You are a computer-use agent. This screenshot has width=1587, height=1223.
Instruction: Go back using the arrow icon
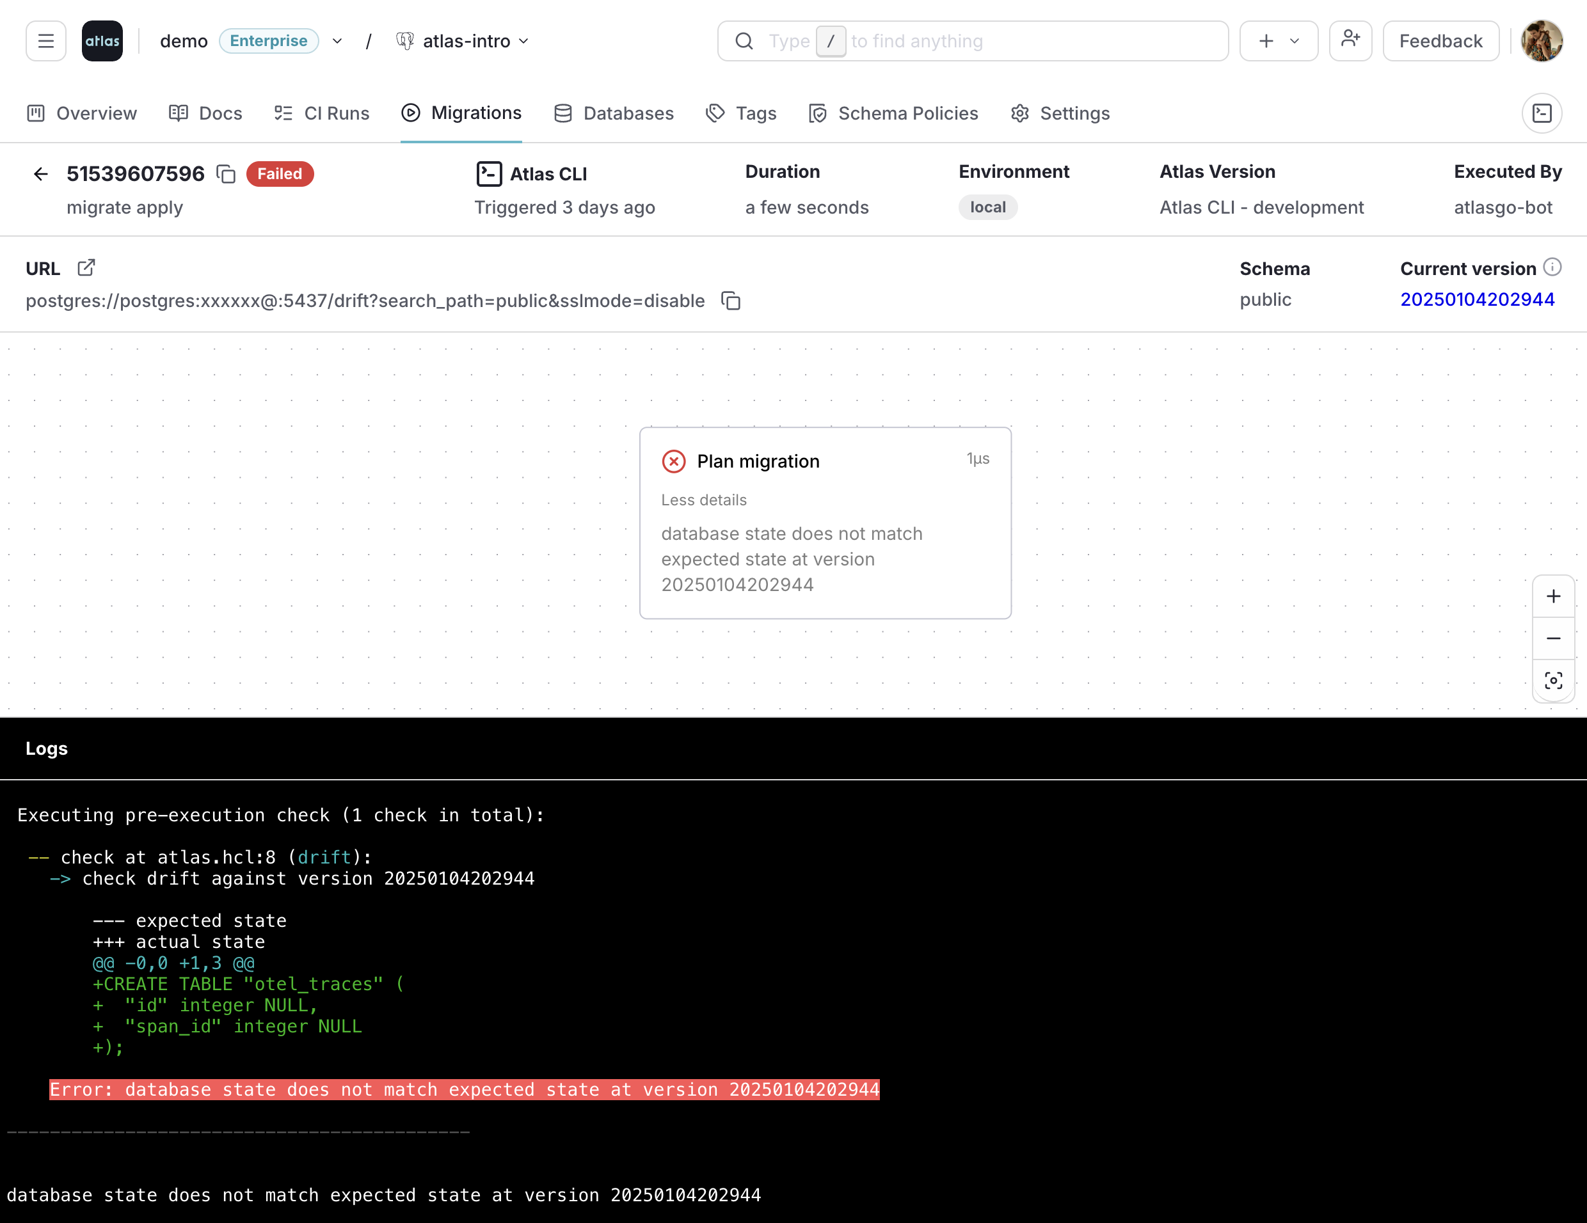tap(40, 173)
